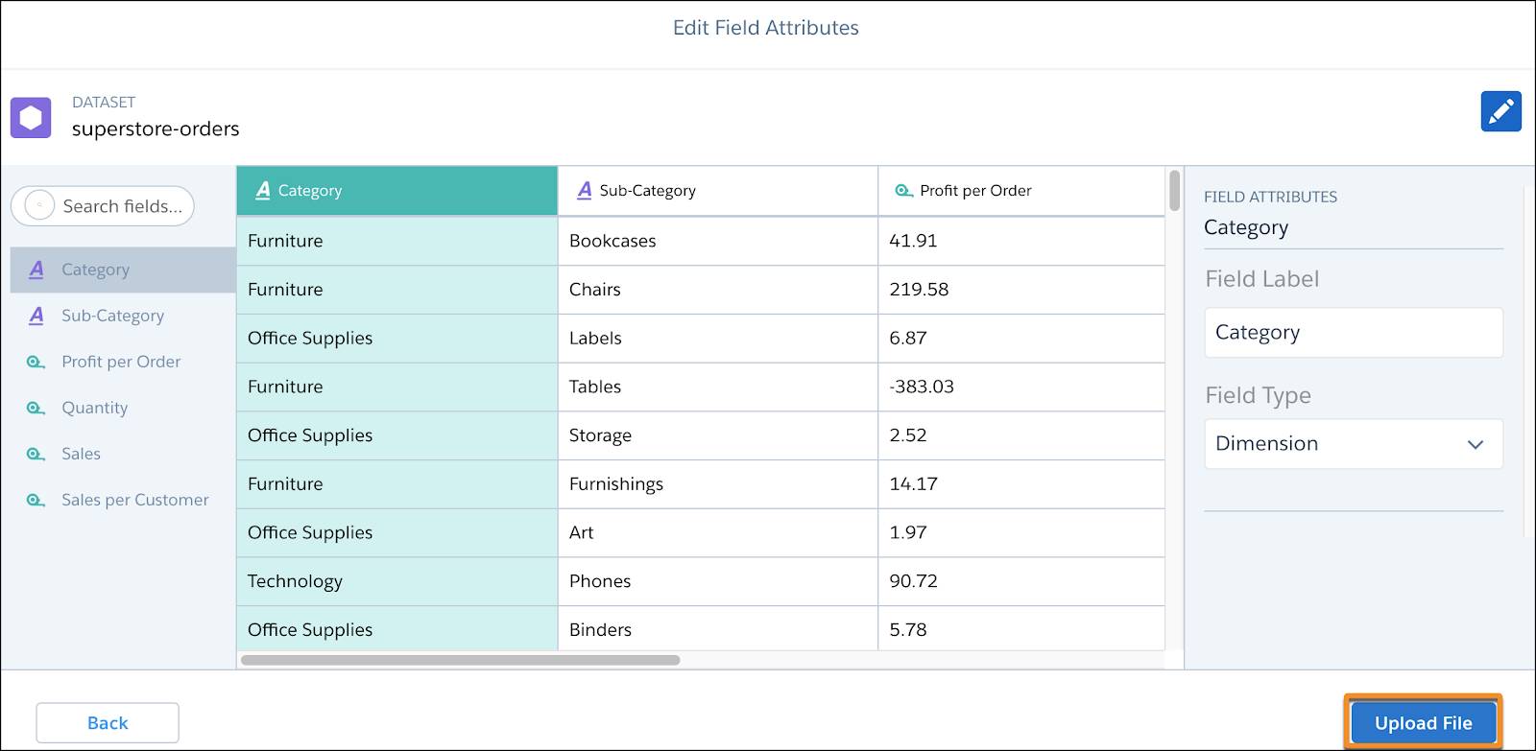Select the Field Type Dimension combo box

(1354, 444)
